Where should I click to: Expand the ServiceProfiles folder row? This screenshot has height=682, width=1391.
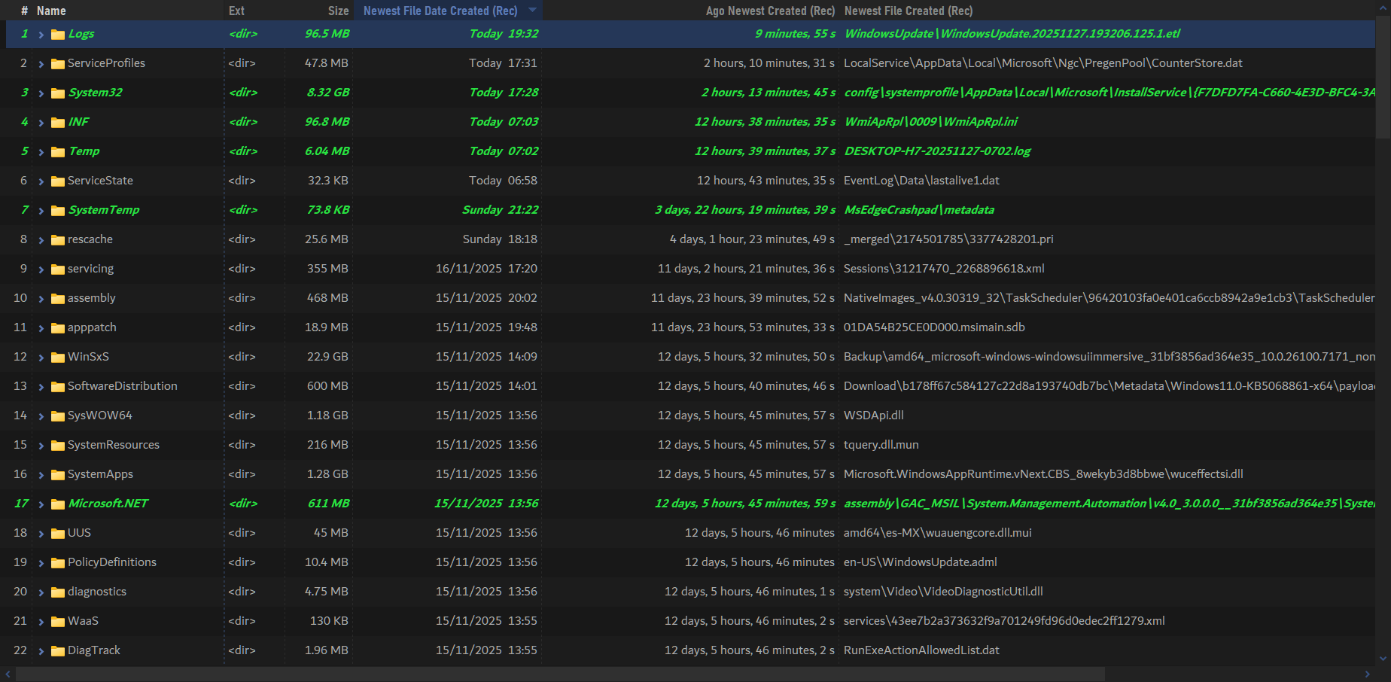tap(41, 64)
